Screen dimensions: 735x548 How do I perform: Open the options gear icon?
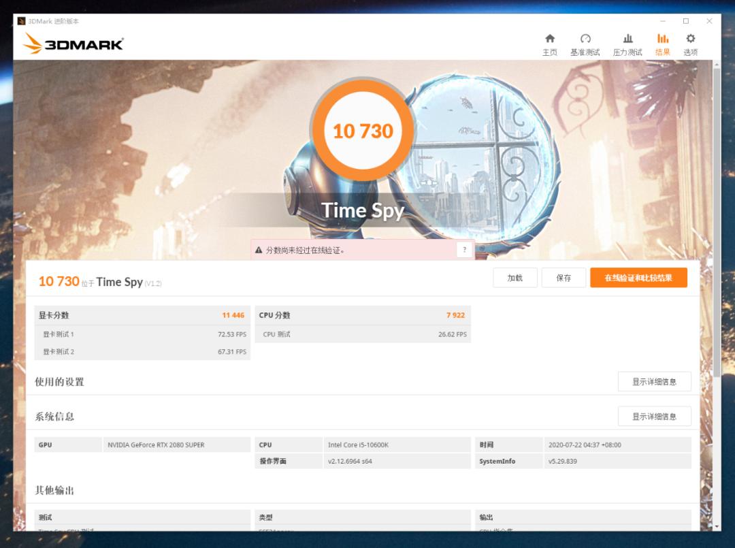pos(691,38)
